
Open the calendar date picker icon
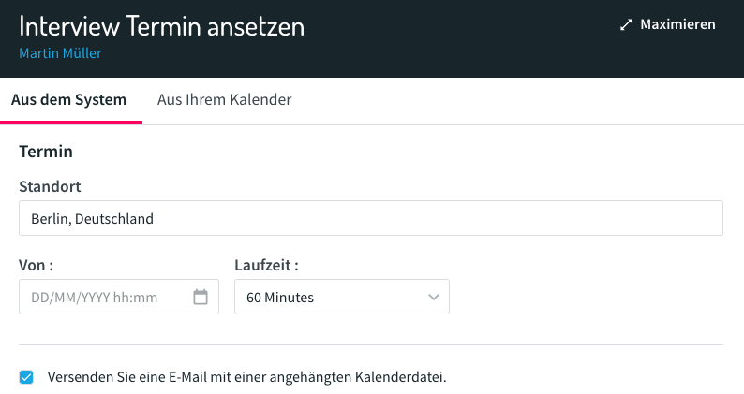[201, 297]
